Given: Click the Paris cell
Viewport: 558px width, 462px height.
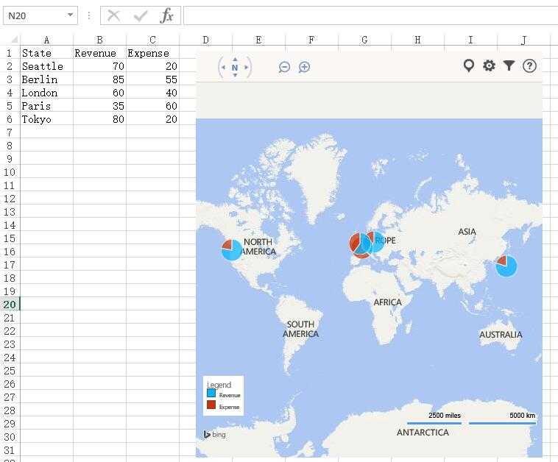Looking at the screenshot, I should tap(46, 106).
